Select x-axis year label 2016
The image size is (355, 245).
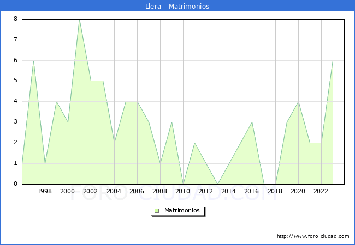click(x=252, y=191)
